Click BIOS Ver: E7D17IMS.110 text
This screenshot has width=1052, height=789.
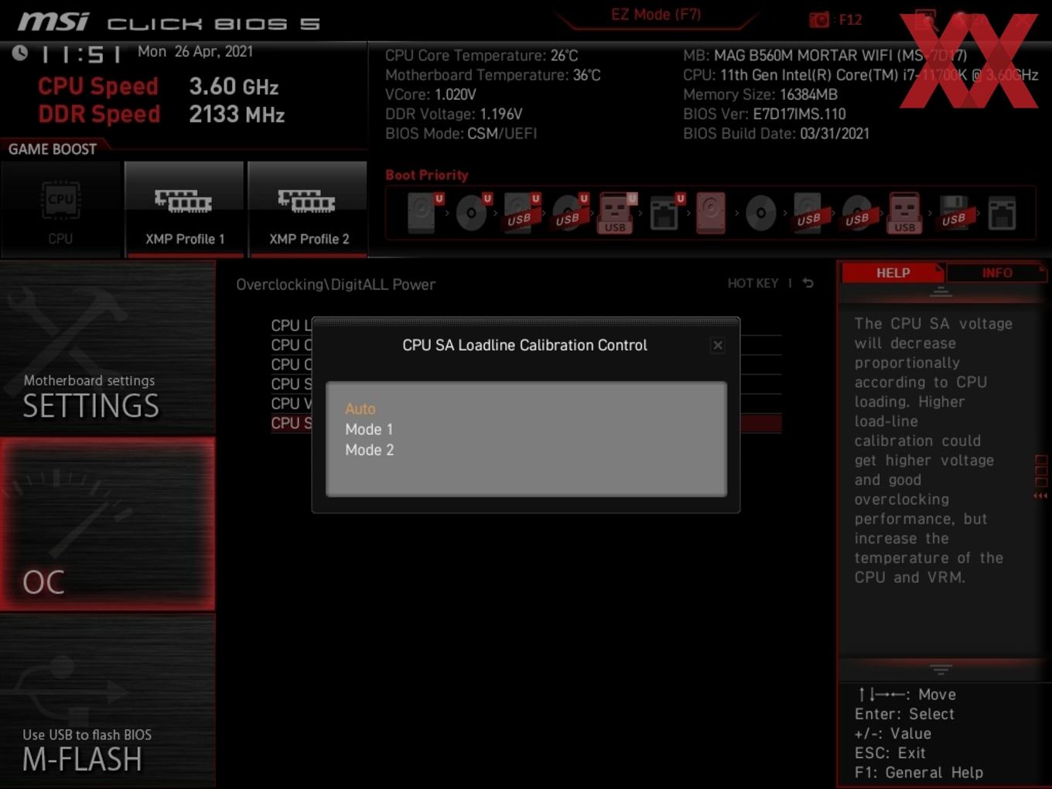click(764, 114)
